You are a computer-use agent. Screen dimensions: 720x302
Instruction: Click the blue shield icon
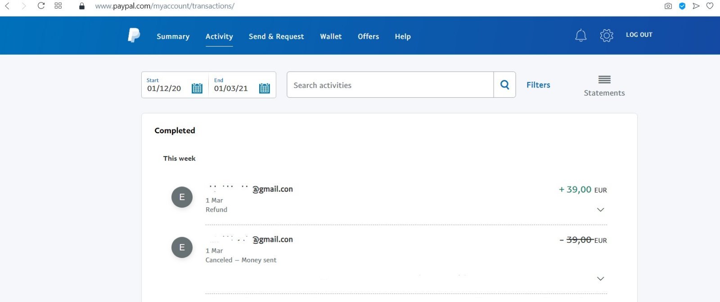click(682, 6)
